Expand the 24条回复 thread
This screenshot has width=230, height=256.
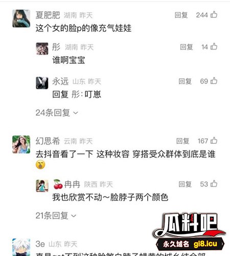pyautogui.click(x=57, y=113)
